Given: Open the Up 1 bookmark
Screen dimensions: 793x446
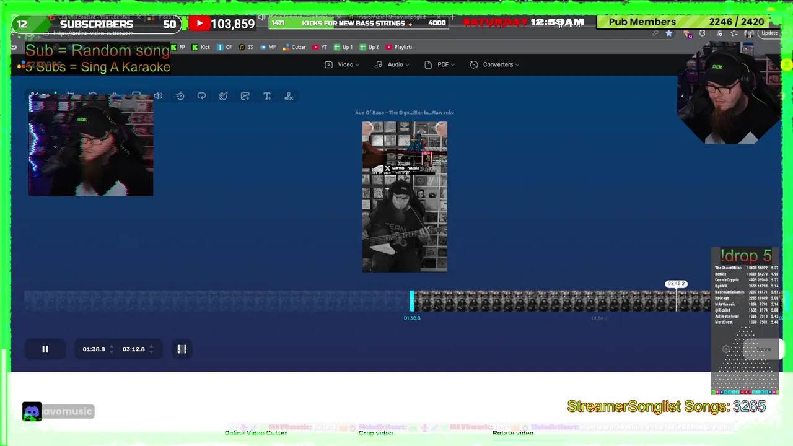Looking at the screenshot, I should [343, 47].
